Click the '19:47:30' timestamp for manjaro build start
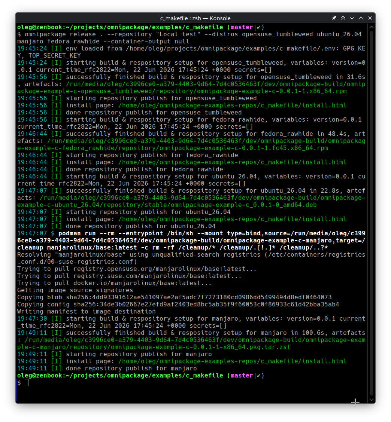This screenshot has height=422, width=391. (32, 319)
